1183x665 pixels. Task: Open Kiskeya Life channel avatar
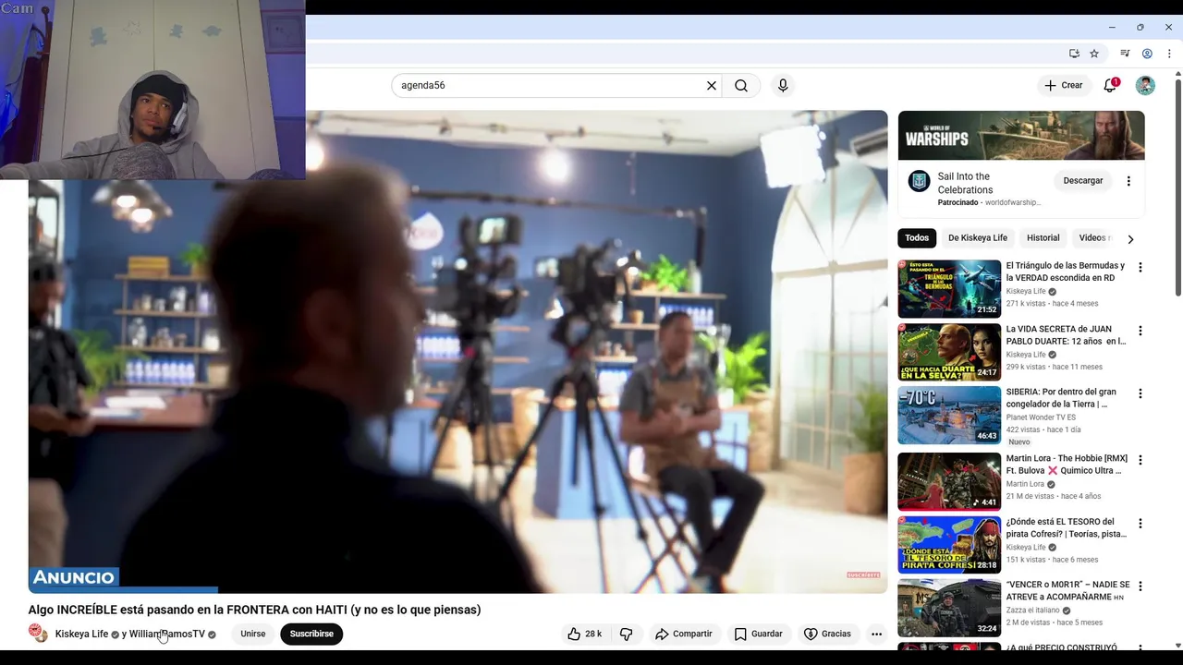pos(38,634)
